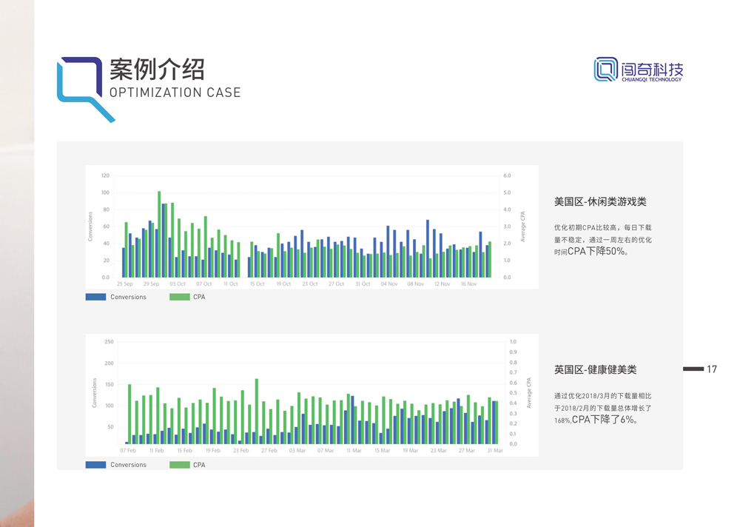Click the blue Conversions swatch under the bottom chart
Image resolution: width=740 pixels, height=527 pixels.
pyautogui.click(x=95, y=465)
